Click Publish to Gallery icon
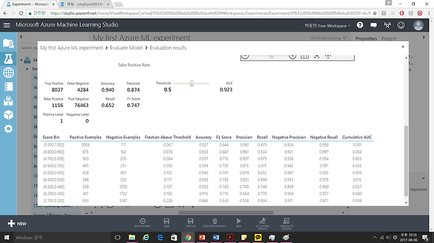This screenshot has height=243, width=434. [x=286, y=223]
